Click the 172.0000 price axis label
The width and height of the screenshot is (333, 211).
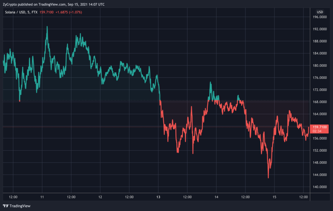(320, 90)
